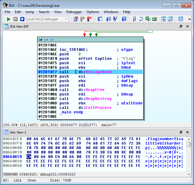
Task: Click the open subviews windows icon
Action: coord(163,19)
